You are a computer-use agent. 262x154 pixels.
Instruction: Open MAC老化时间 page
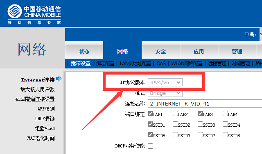[x=41, y=138]
